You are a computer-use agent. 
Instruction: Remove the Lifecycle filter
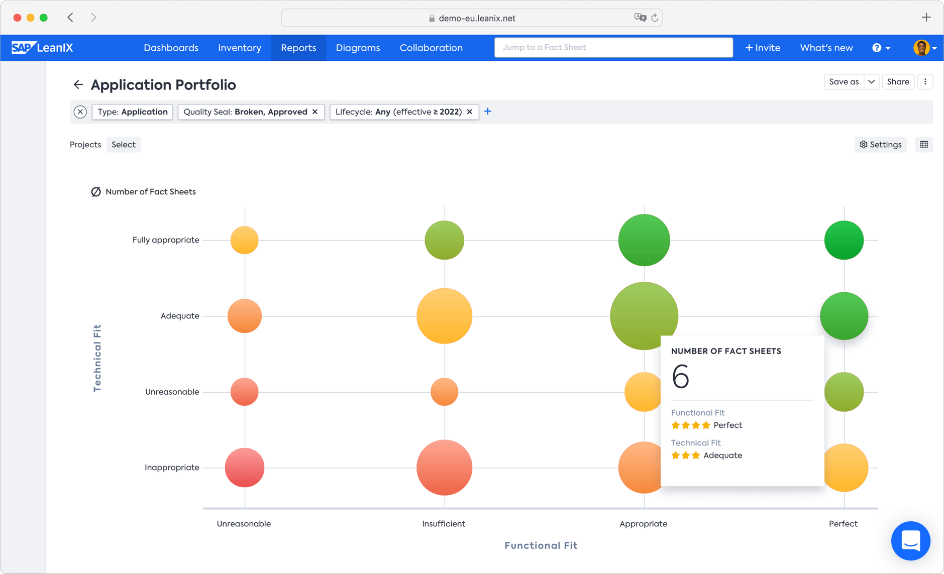pos(469,111)
